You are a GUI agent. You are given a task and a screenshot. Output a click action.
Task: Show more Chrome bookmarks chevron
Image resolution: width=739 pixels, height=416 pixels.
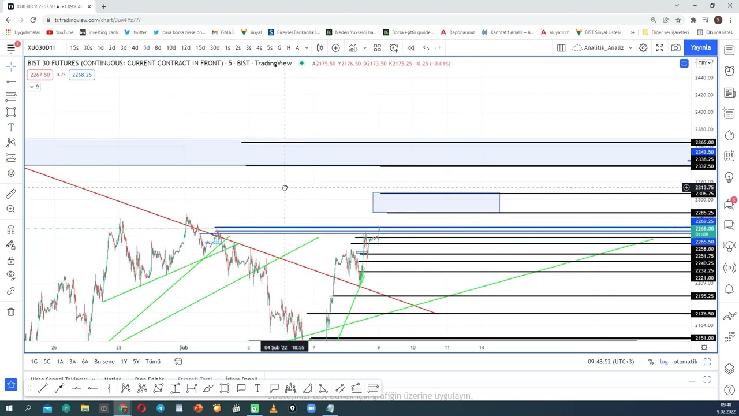633,32
